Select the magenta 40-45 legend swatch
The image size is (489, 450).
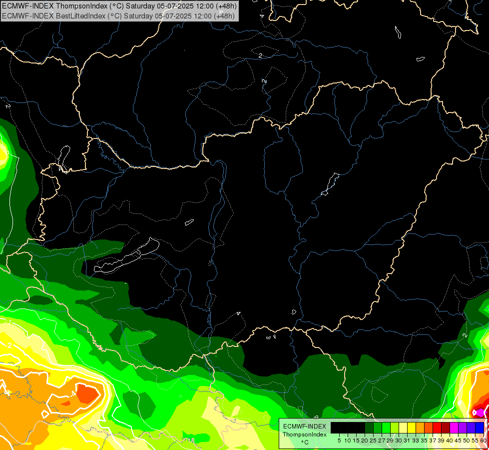(454, 427)
